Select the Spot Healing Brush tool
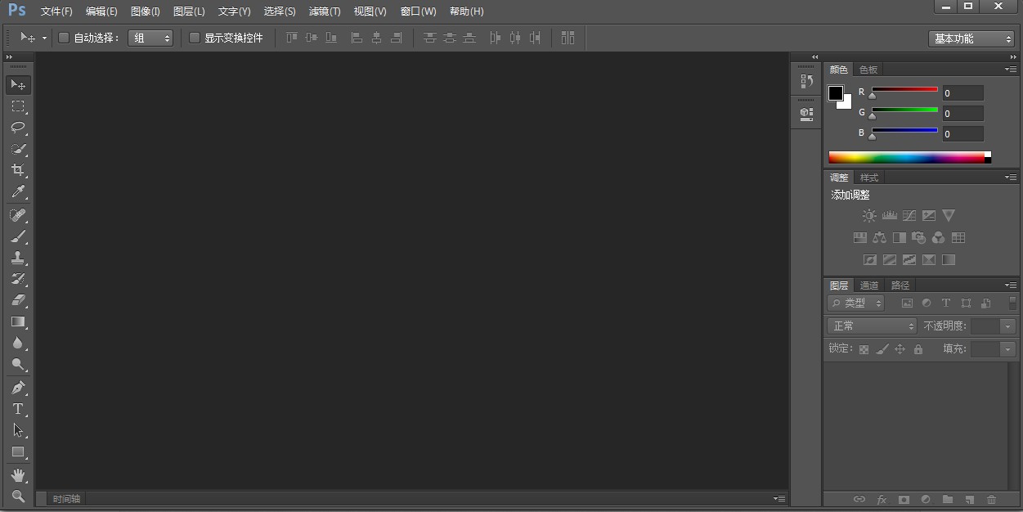This screenshot has width=1023, height=512. [18, 215]
